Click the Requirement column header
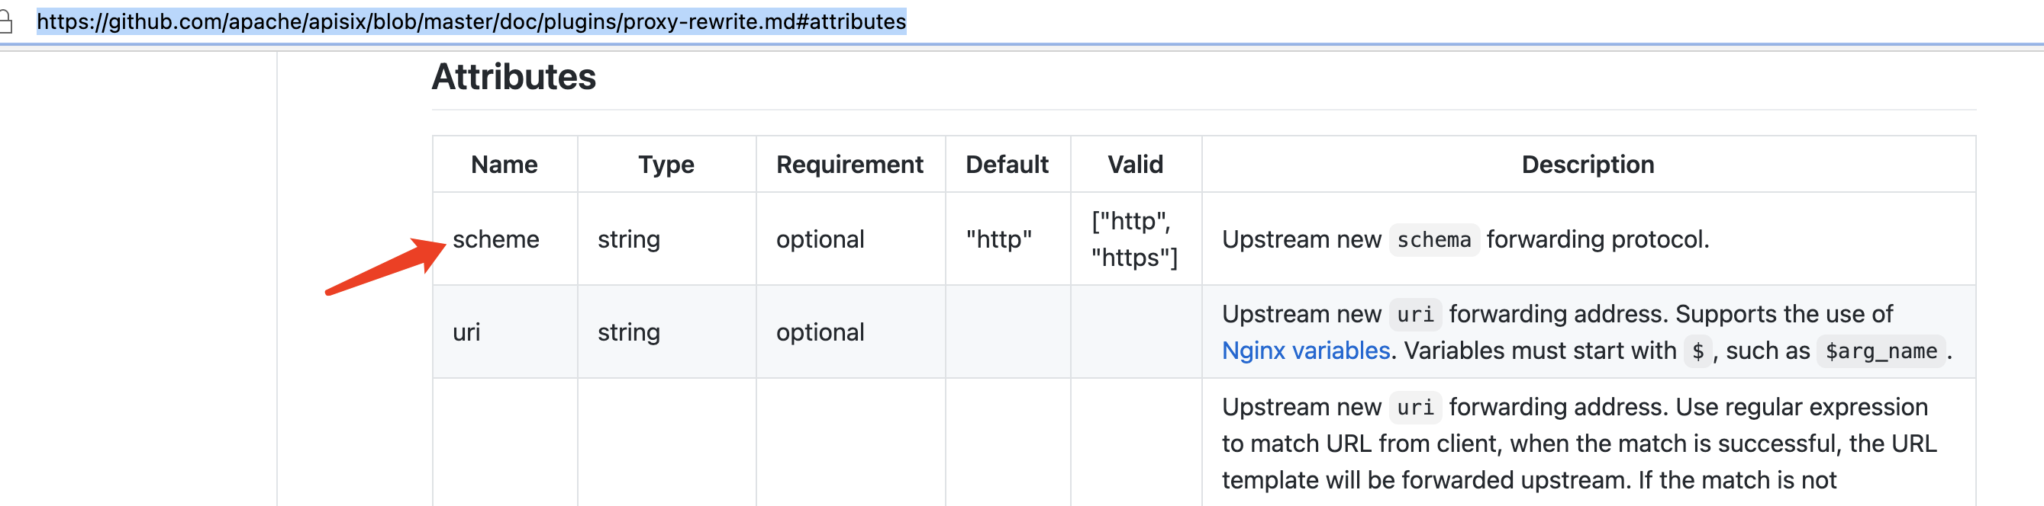This screenshot has height=506, width=2044. tap(850, 165)
